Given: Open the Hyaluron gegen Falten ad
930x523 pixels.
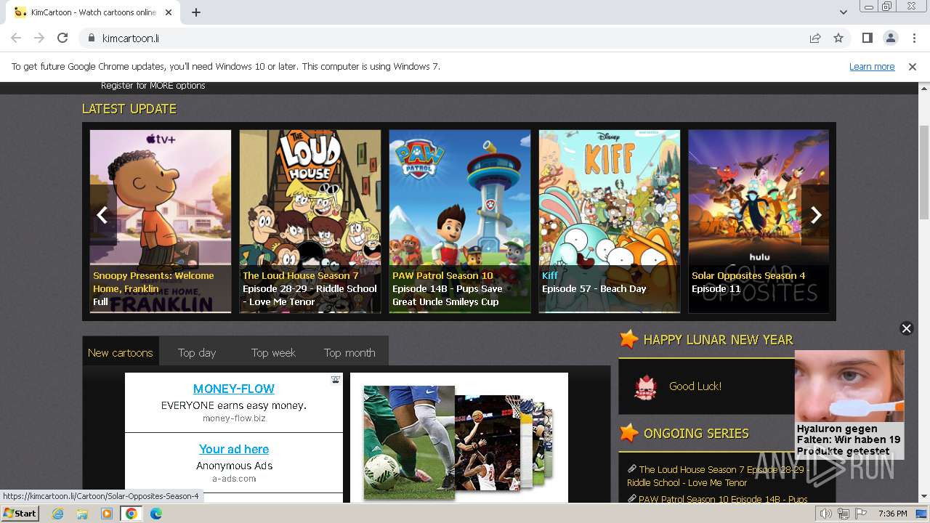Looking at the screenshot, I should [x=849, y=405].
